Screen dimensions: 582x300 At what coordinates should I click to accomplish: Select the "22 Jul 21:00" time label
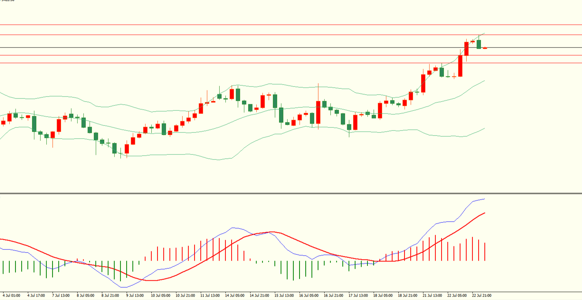point(482,296)
